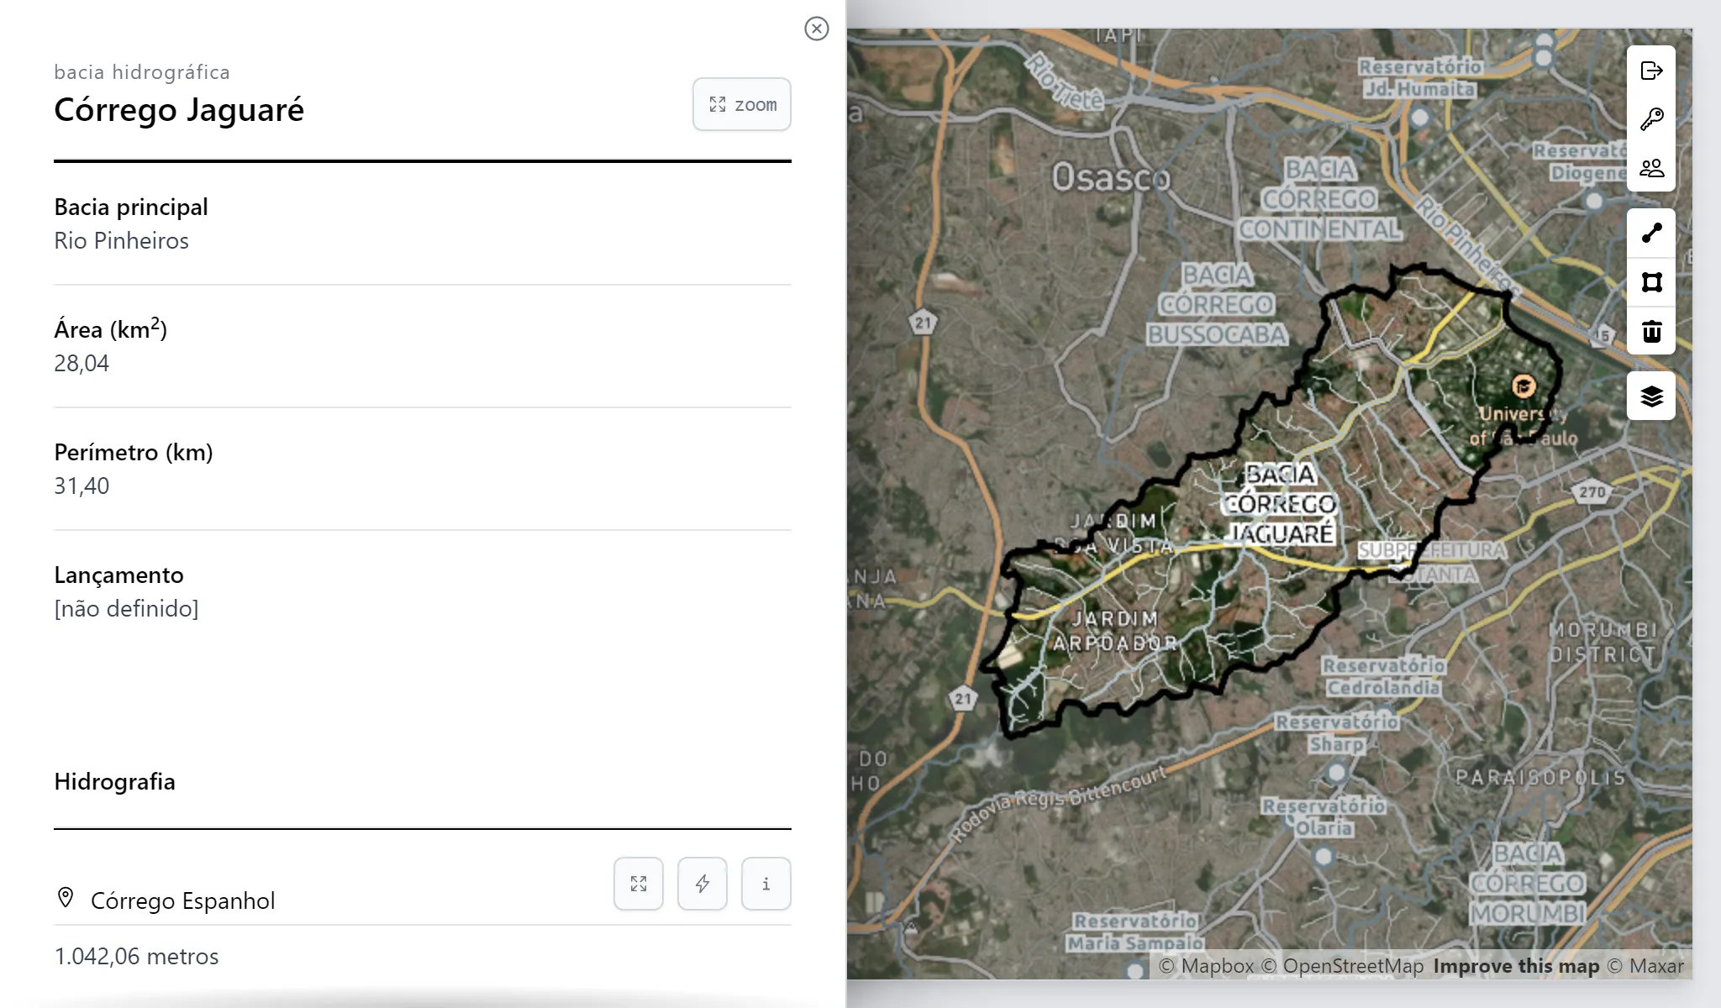
Task: Open the map layers control
Action: (x=1651, y=396)
